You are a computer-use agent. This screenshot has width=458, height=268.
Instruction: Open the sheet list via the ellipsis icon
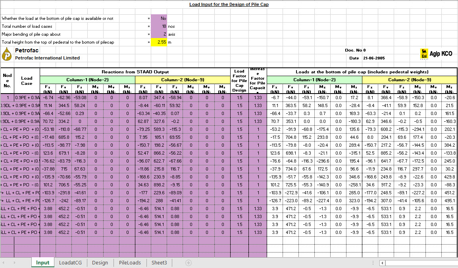tap(372, 262)
